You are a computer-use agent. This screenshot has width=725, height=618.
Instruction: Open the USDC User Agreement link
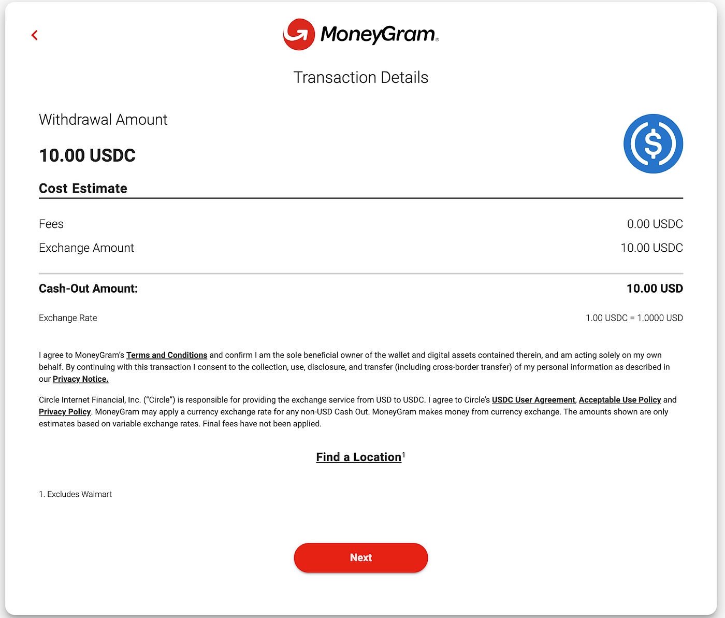click(533, 400)
